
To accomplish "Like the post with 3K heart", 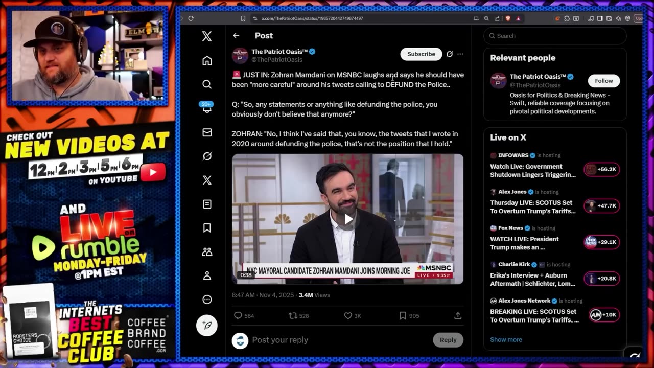I will 348,316.
